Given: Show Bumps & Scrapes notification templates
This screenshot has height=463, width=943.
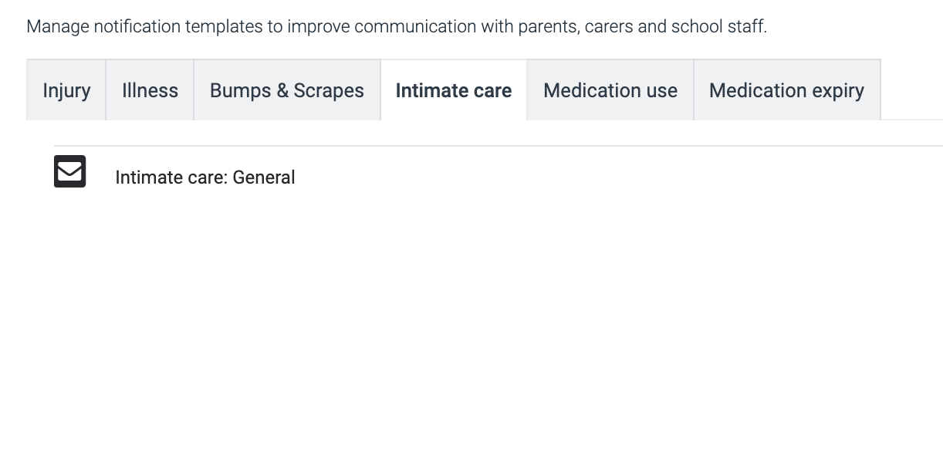Looking at the screenshot, I should tap(287, 90).
